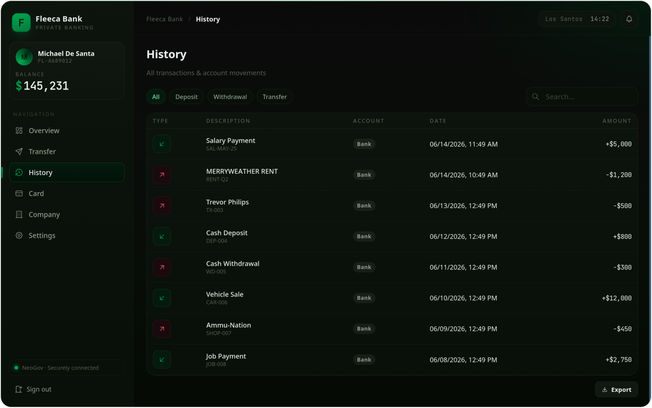Click History breadcrumb label
Image resolution: width=652 pixels, height=408 pixels.
point(208,19)
